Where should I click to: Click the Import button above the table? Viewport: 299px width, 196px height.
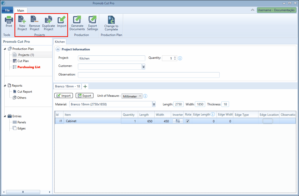coord(63,95)
